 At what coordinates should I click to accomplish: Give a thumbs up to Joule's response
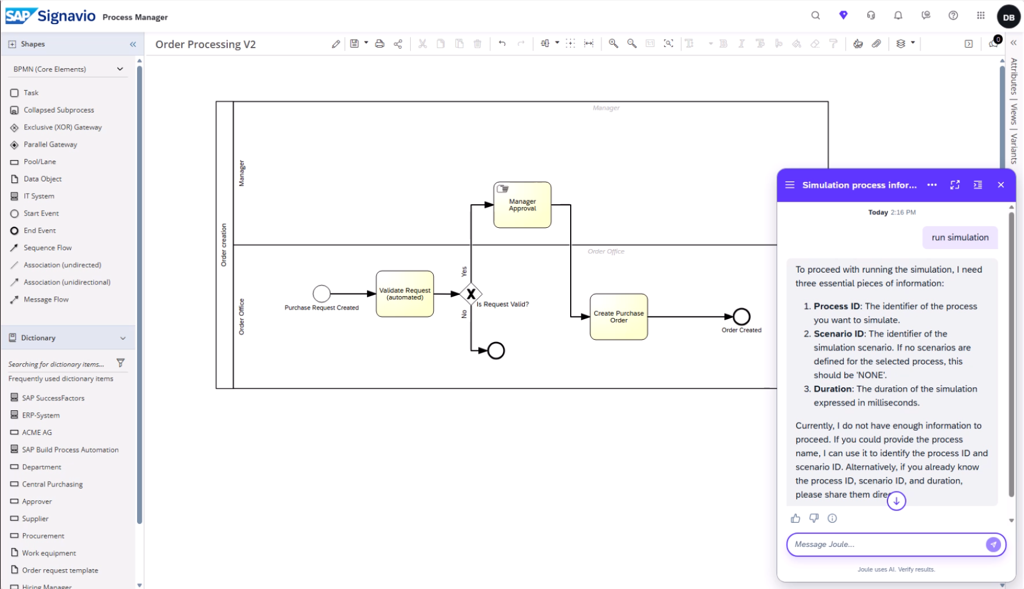pyautogui.click(x=795, y=518)
